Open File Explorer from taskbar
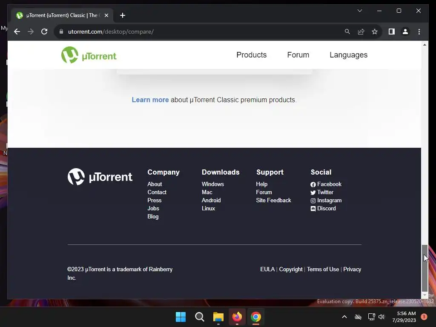 (218, 317)
